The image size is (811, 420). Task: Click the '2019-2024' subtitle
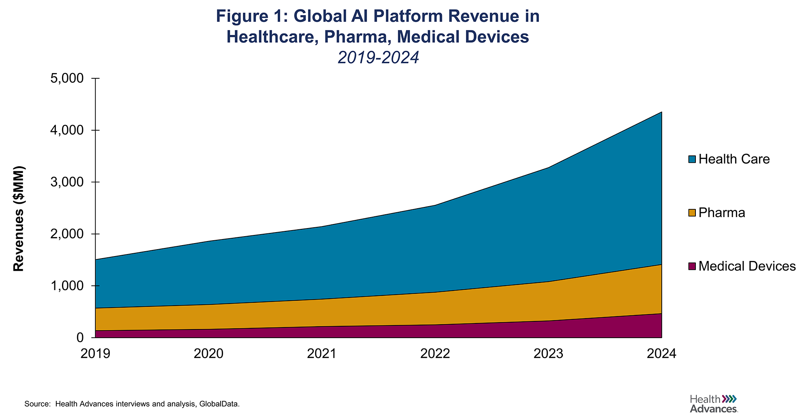click(x=378, y=58)
